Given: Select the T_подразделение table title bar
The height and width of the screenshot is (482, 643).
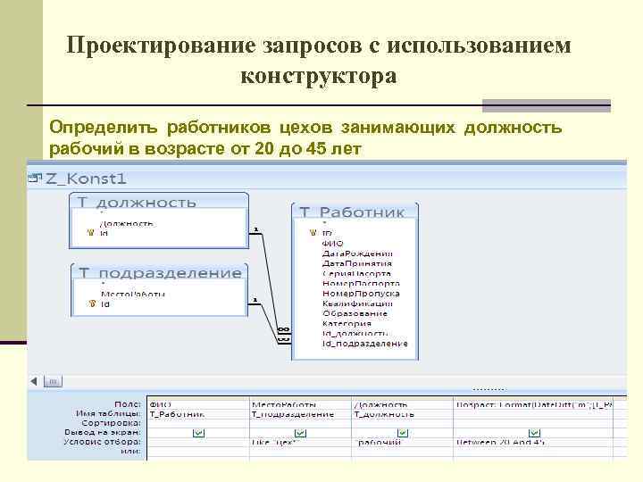Looking at the screenshot, I should [x=159, y=272].
